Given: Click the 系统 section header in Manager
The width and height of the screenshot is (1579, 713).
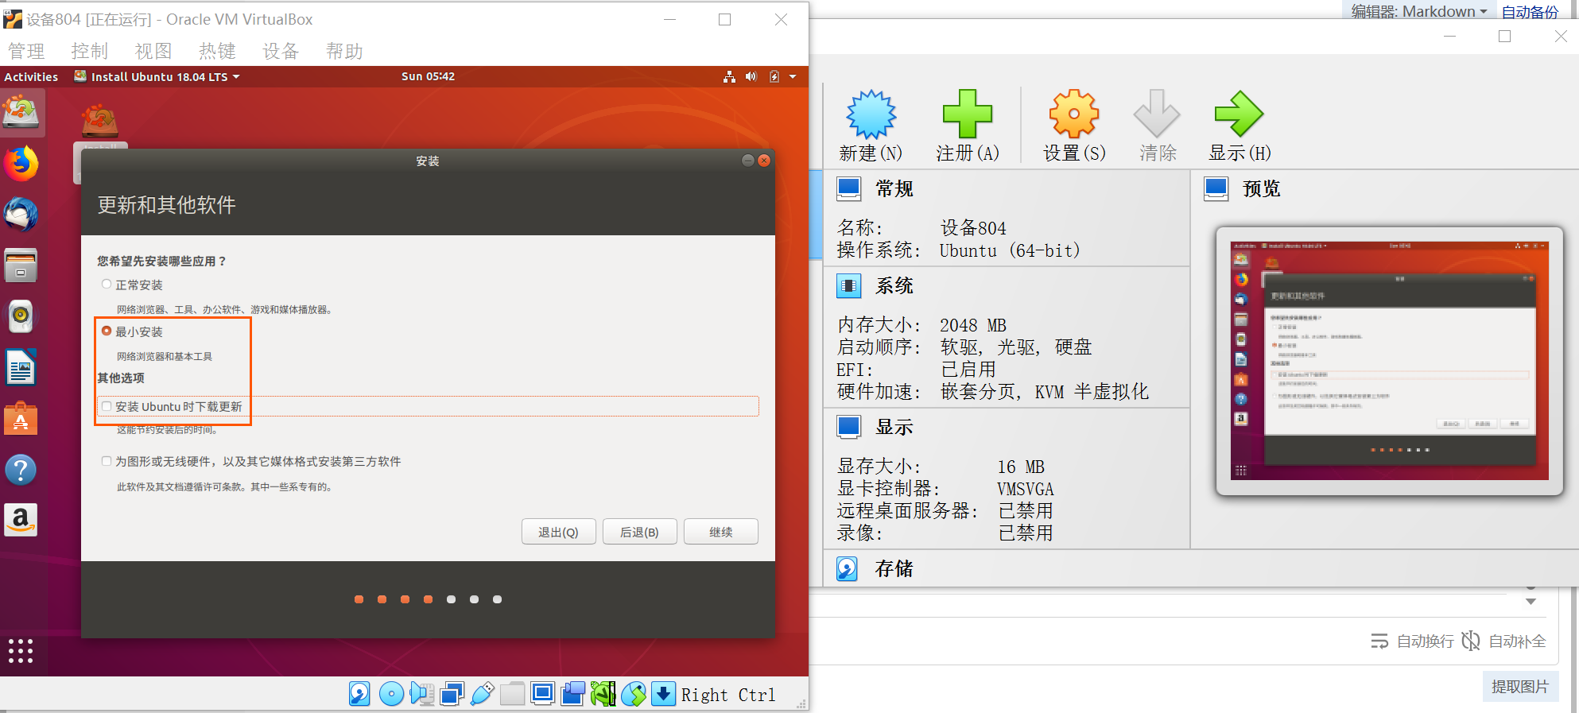Looking at the screenshot, I should click(x=894, y=285).
